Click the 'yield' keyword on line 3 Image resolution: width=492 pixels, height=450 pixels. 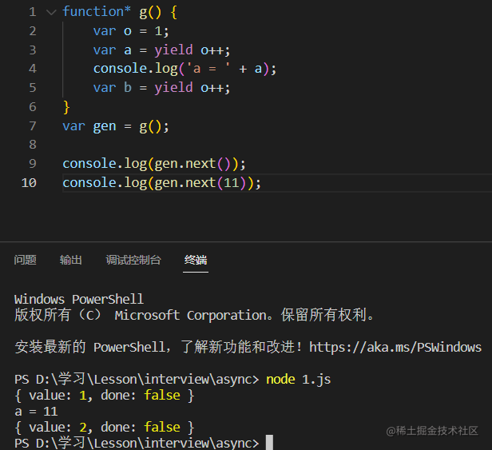tap(173, 50)
